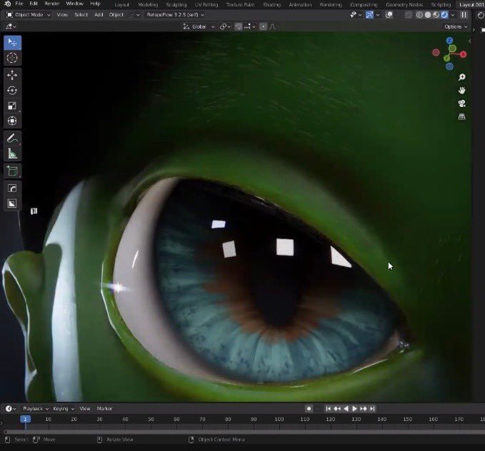The width and height of the screenshot is (485, 451).
Task: Select the Move tool
Action: pos(12,75)
